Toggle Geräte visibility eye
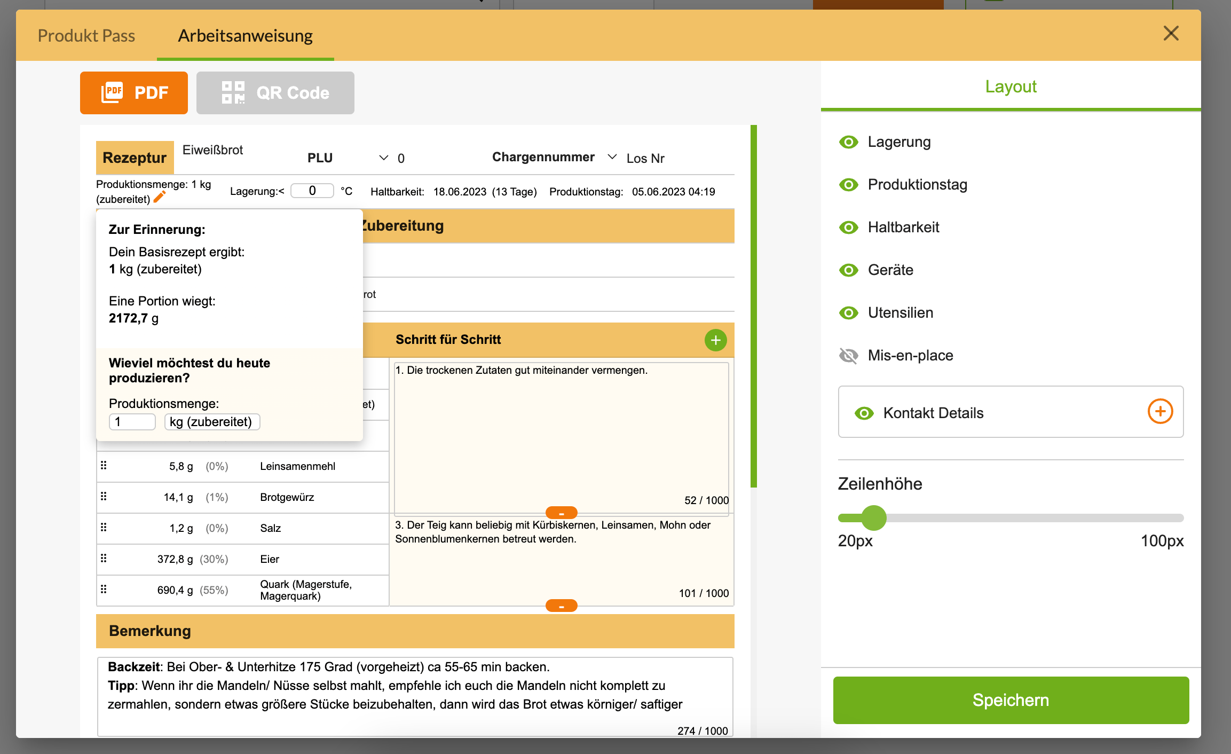Screen dimensions: 1231x754 point(849,270)
